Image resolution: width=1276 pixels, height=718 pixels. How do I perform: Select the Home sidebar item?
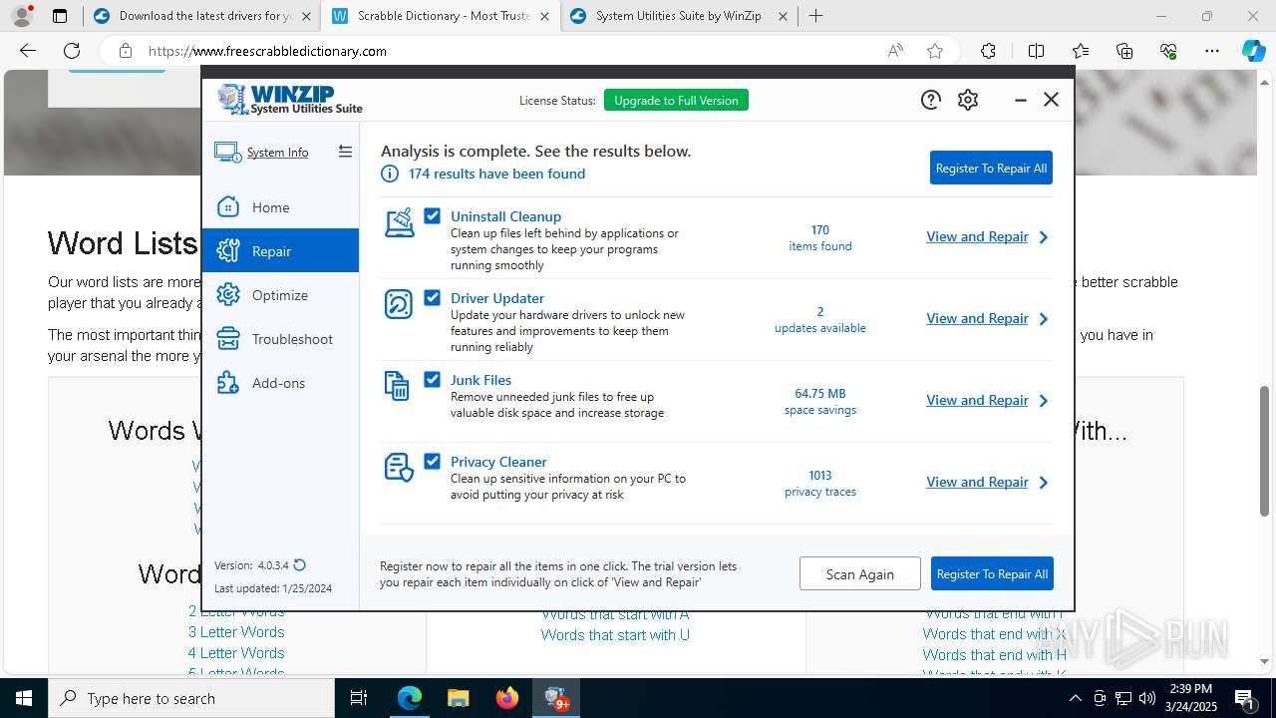tap(280, 207)
